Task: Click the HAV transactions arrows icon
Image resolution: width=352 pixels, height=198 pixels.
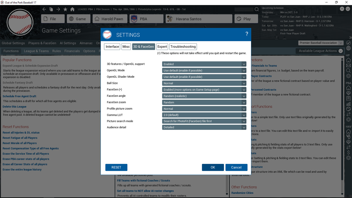Action: click(348, 147)
